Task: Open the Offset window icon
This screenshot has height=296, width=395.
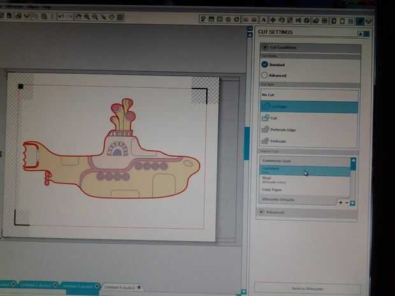Action: coord(324,20)
